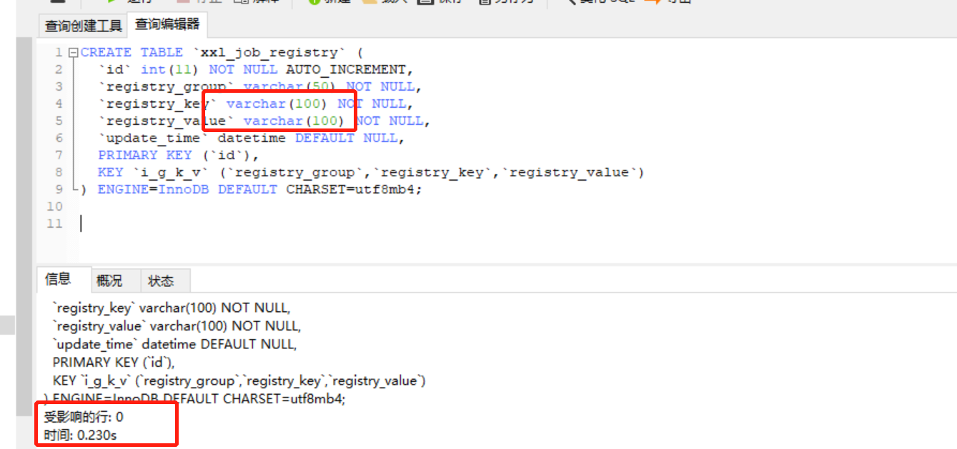957x449 pixels.
Task: Click the `registry_key` line in the output panel
Action: click(172, 308)
